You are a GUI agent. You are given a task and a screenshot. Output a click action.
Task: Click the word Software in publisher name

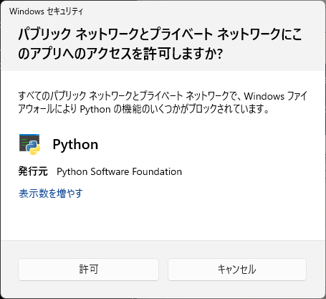click(110, 171)
